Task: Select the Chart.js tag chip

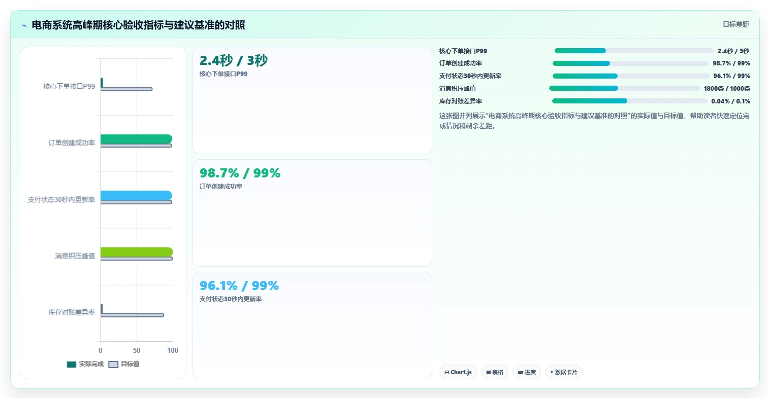Action: pyautogui.click(x=458, y=372)
